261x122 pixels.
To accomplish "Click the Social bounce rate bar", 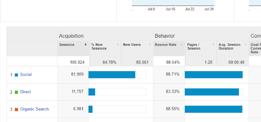I will click(x=214, y=74).
